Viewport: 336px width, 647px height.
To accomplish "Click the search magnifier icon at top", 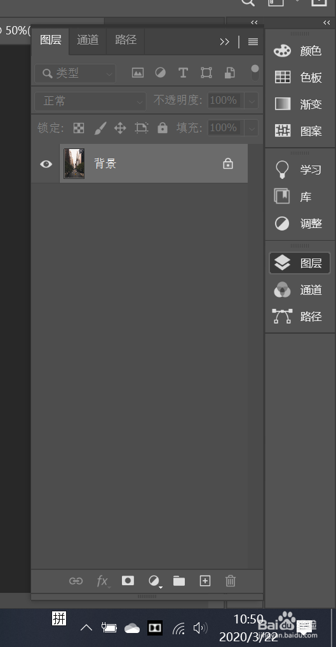I will tap(248, 2).
